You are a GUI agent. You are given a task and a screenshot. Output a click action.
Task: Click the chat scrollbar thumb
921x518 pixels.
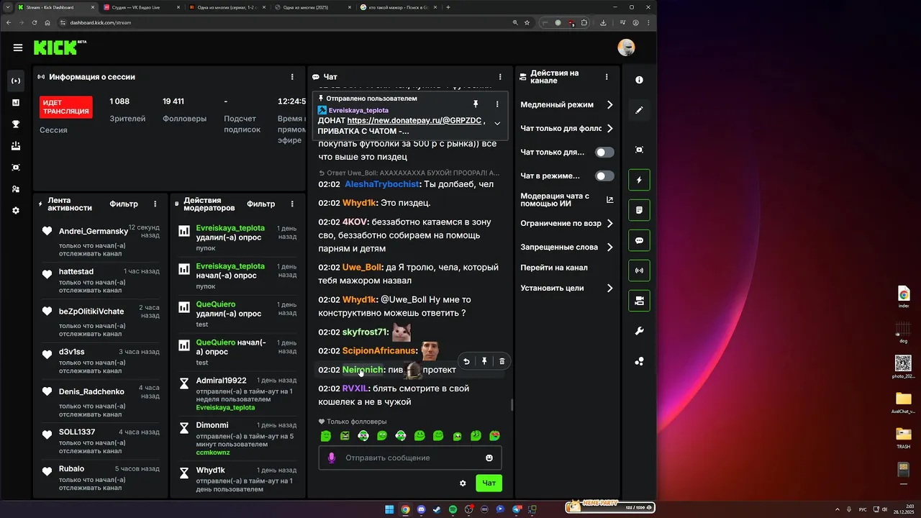(x=512, y=405)
